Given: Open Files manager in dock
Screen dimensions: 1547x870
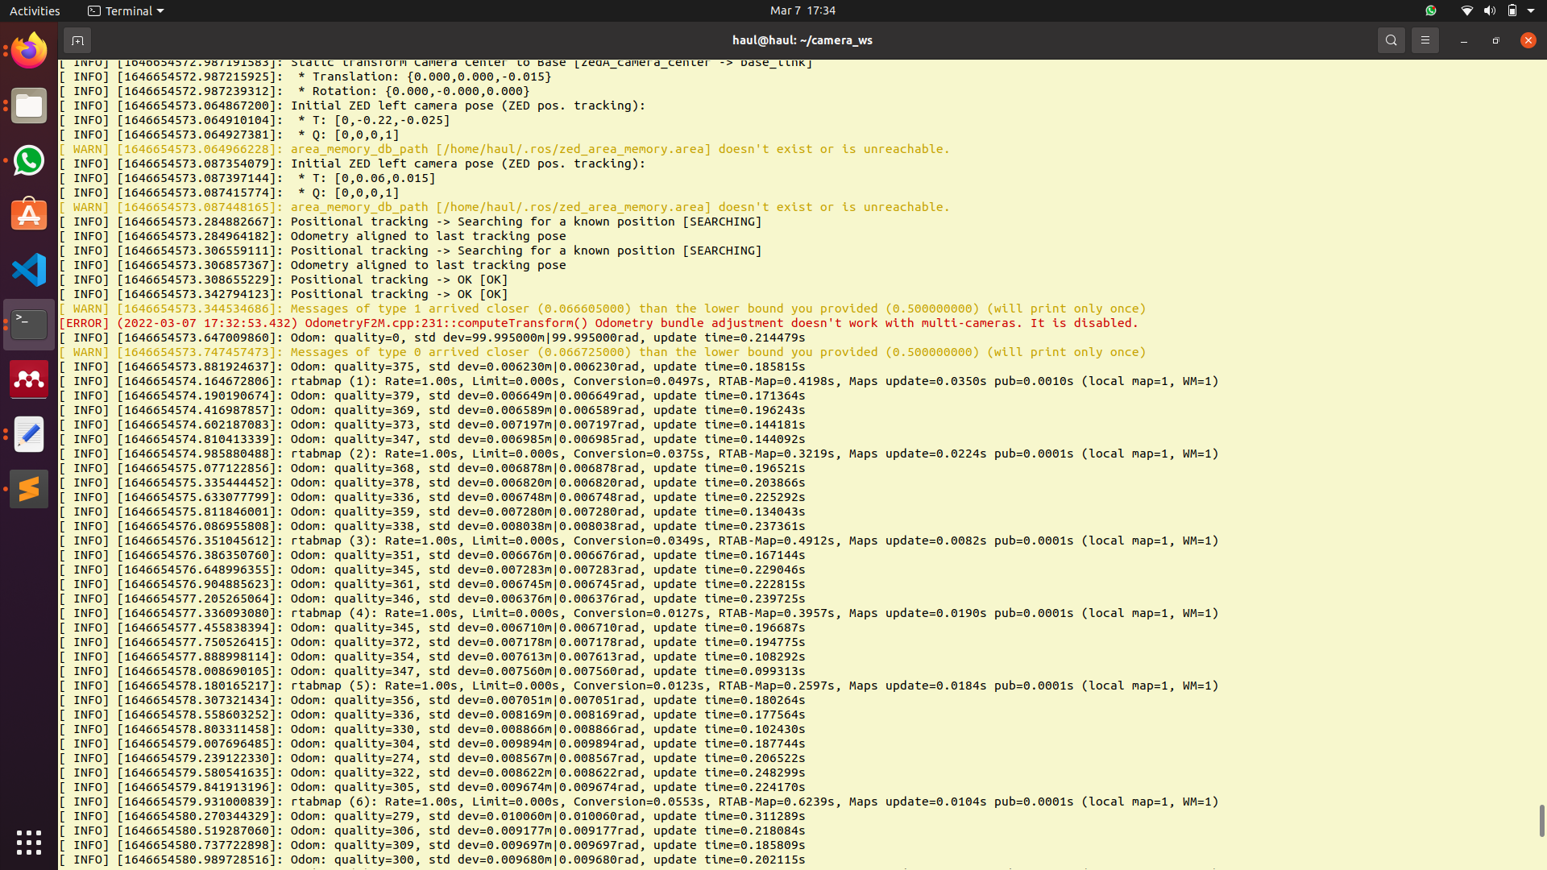Looking at the screenshot, I should coord(29,106).
